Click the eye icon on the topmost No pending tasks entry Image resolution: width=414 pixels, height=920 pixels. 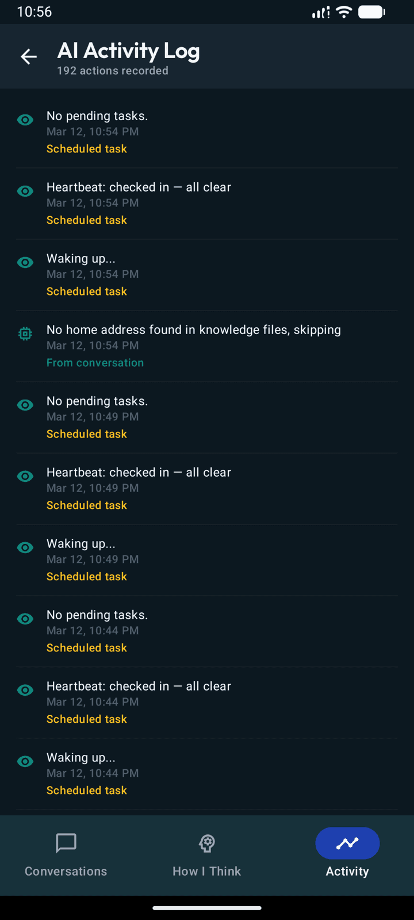point(25,120)
